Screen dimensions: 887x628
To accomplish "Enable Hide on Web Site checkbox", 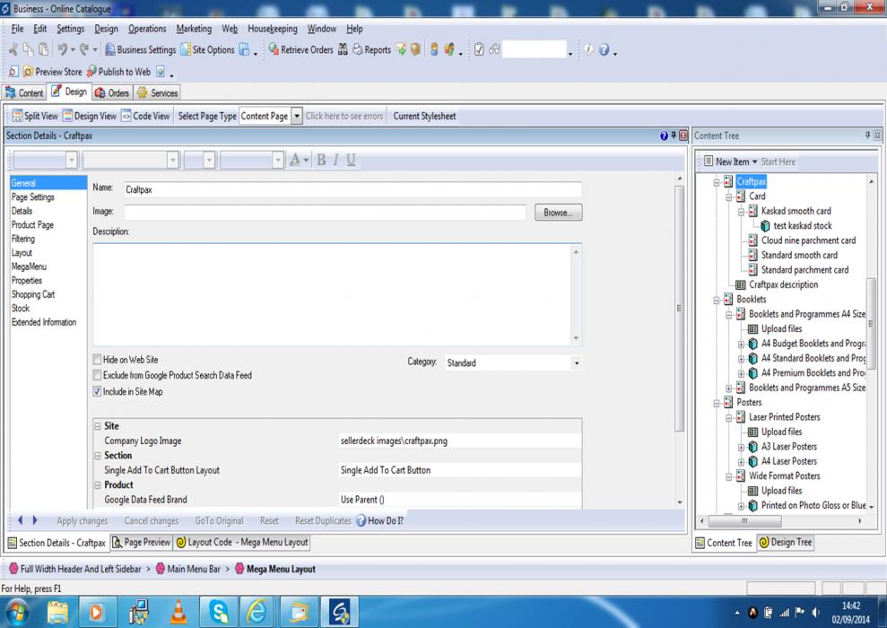I will click(x=98, y=360).
